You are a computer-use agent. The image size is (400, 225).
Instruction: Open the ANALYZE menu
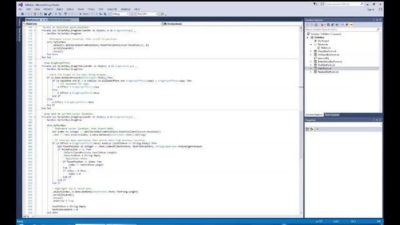pyautogui.click(x=112, y=9)
